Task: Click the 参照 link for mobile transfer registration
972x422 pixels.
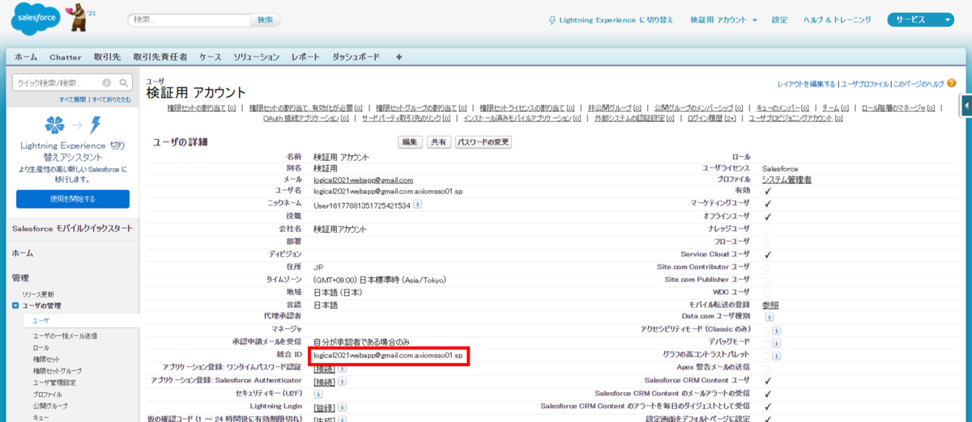Action: (770, 305)
